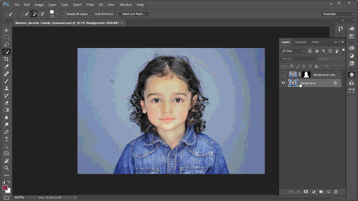Hide the Background layer
Screen dimensions: 358x201
tap(284, 83)
